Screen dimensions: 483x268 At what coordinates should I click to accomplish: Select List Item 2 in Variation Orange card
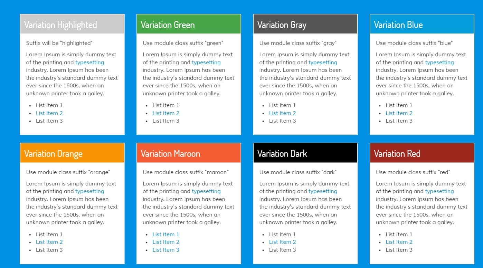[x=49, y=242]
